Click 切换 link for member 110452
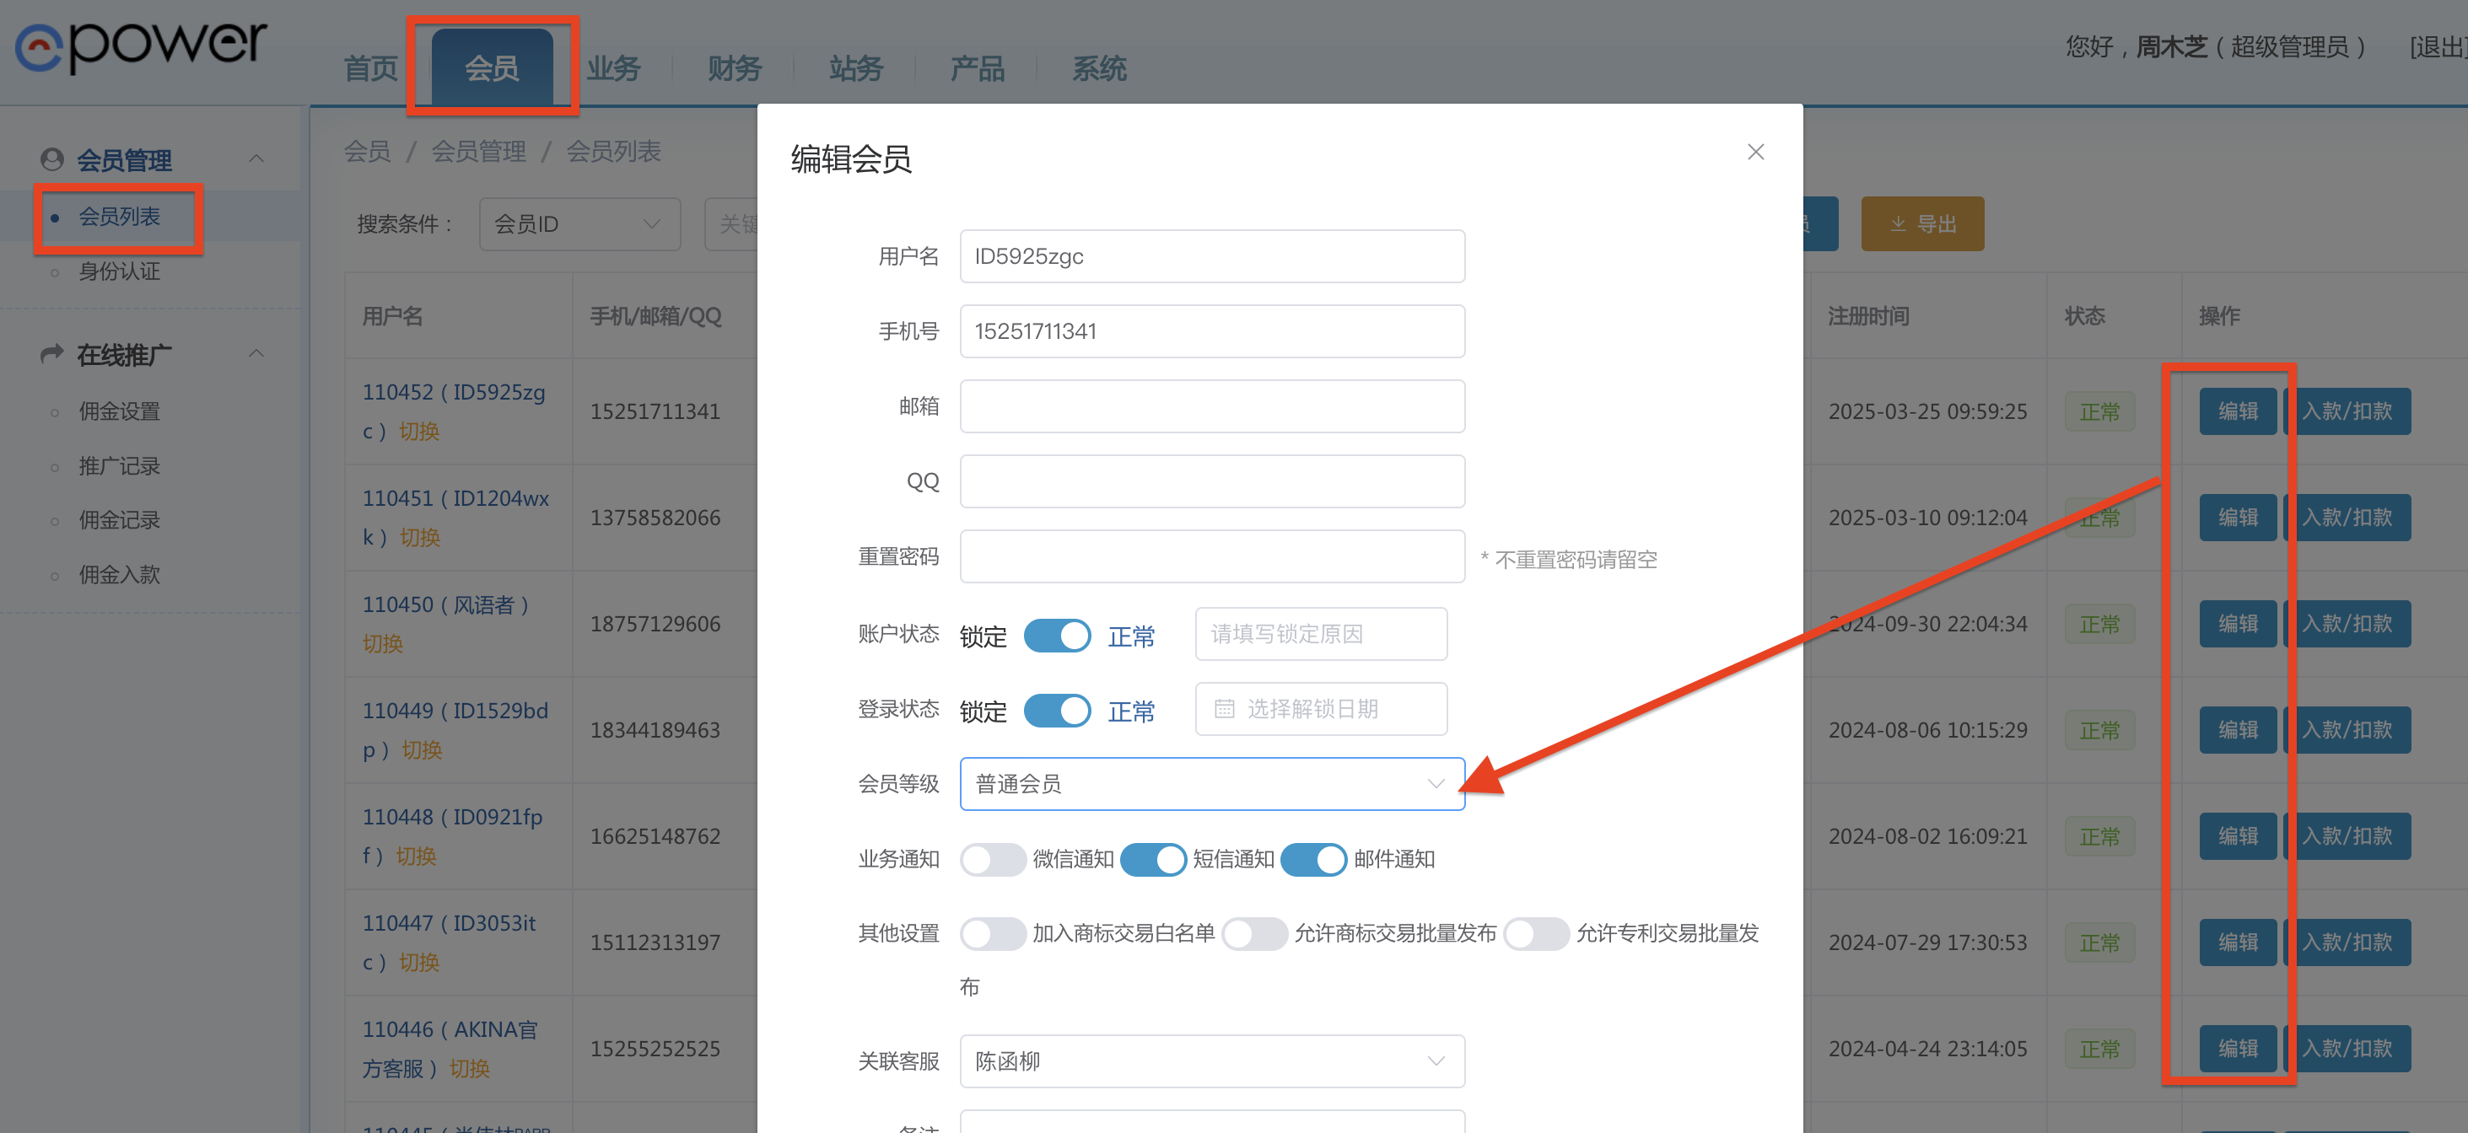 pyautogui.click(x=418, y=432)
